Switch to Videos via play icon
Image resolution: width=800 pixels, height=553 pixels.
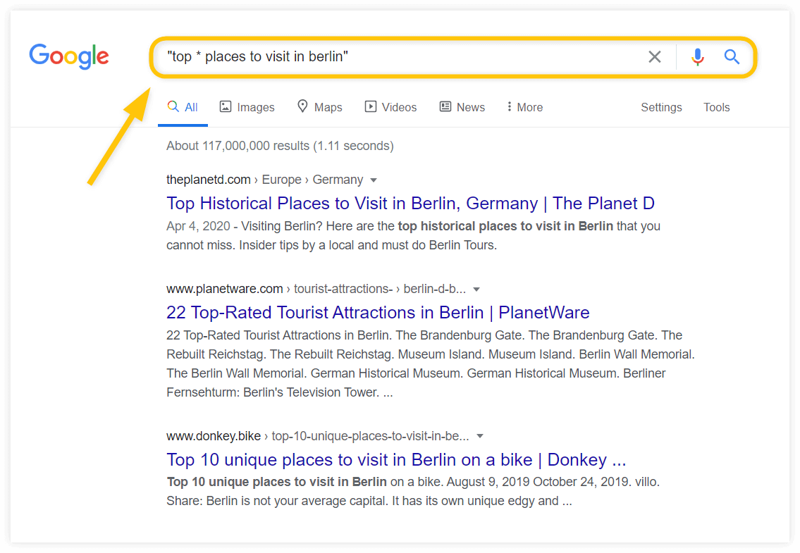371,106
